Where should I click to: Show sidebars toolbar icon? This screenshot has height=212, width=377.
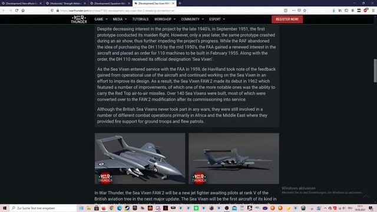(x=346, y=11)
